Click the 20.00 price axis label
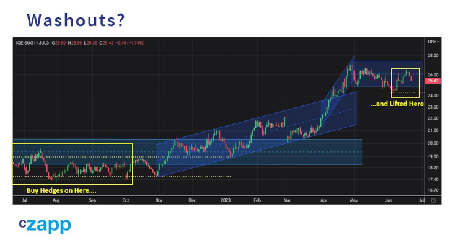 pos(433,143)
